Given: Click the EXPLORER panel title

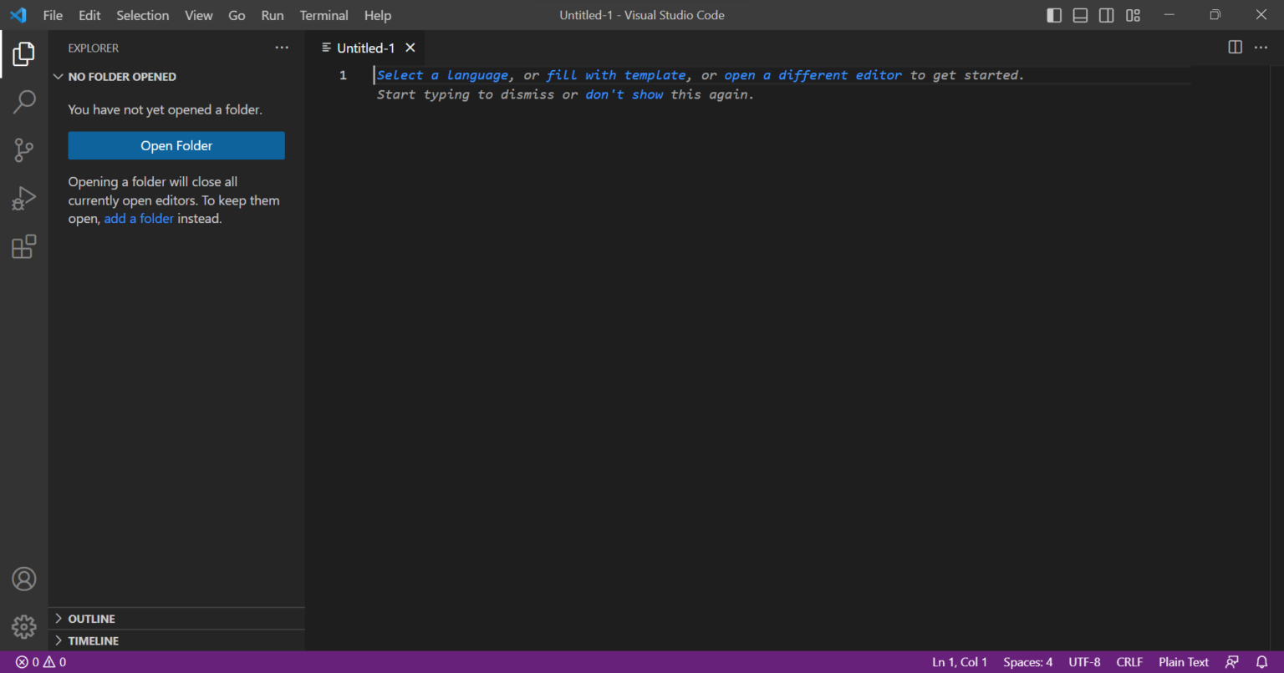Looking at the screenshot, I should point(94,48).
